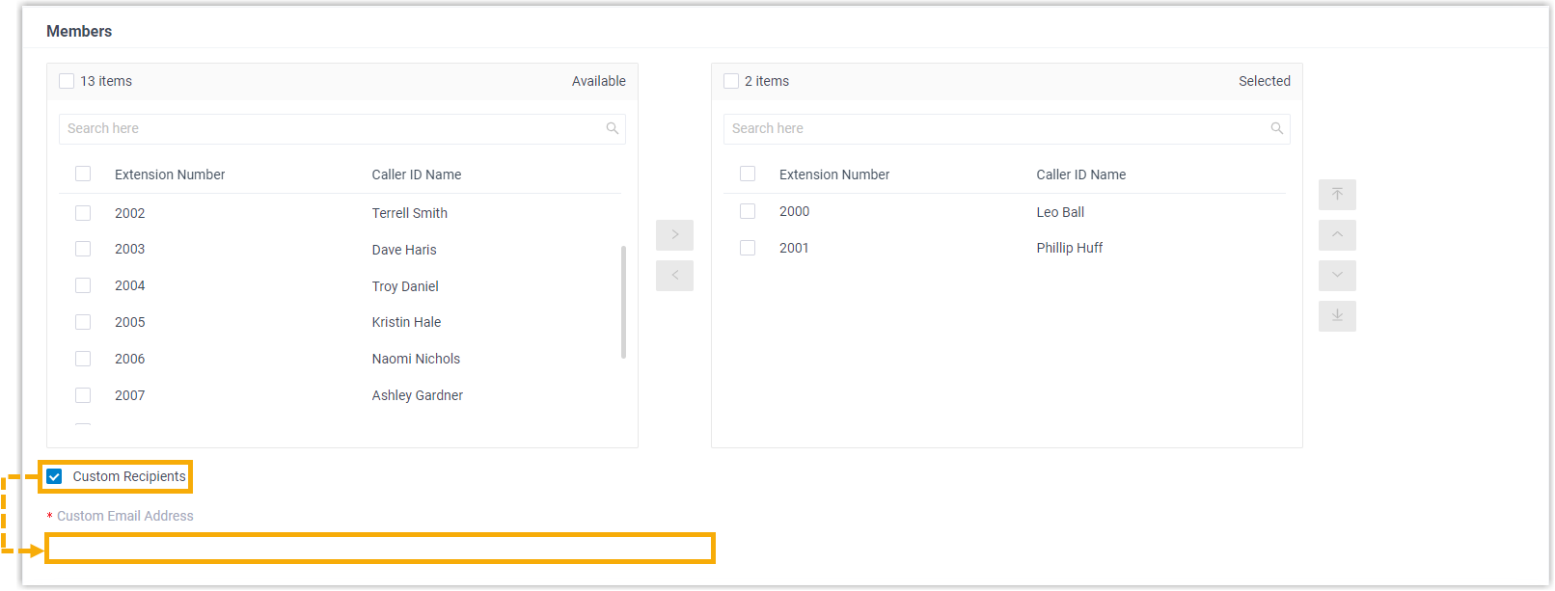Check the box for Kristin Hale's extension 2005
This screenshot has height=591, width=1555.
(x=83, y=322)
